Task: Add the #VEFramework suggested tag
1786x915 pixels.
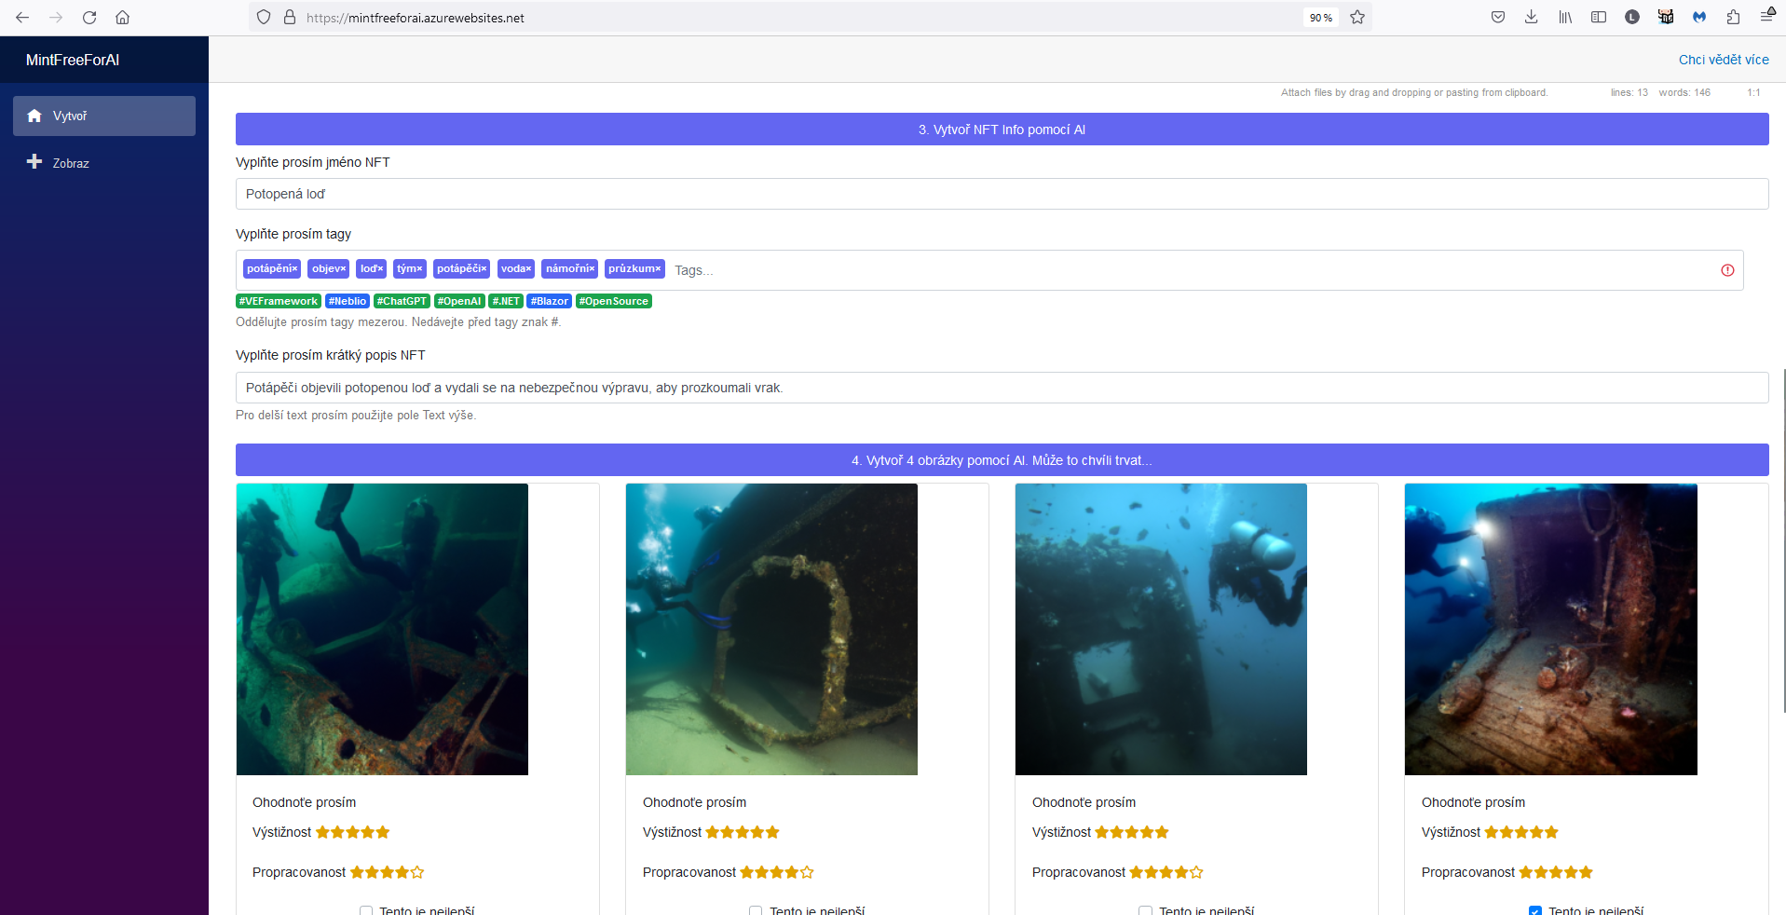Action: click(279, 301)
